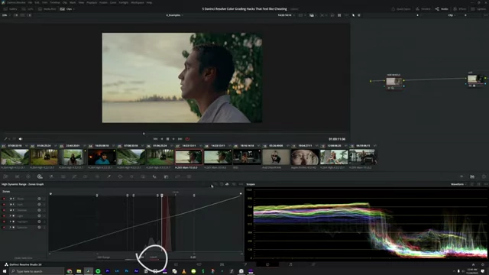Open the Color menu
This screenshot has height=275, width=489.
tap(113, 2)
